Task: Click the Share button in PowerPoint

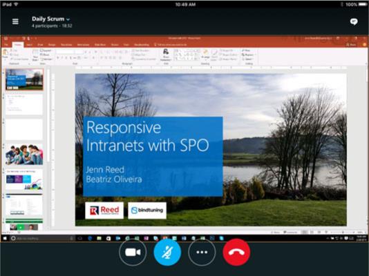Action: click(x=351, y=45)
